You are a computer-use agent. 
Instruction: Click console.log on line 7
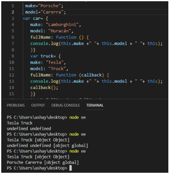point(44,43)
